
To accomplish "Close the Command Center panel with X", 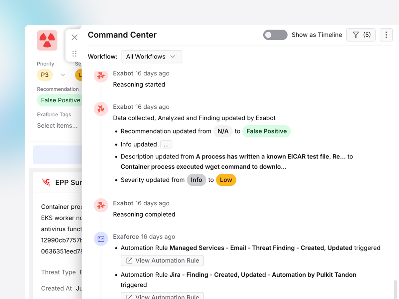I will click(x=74, y=38).
